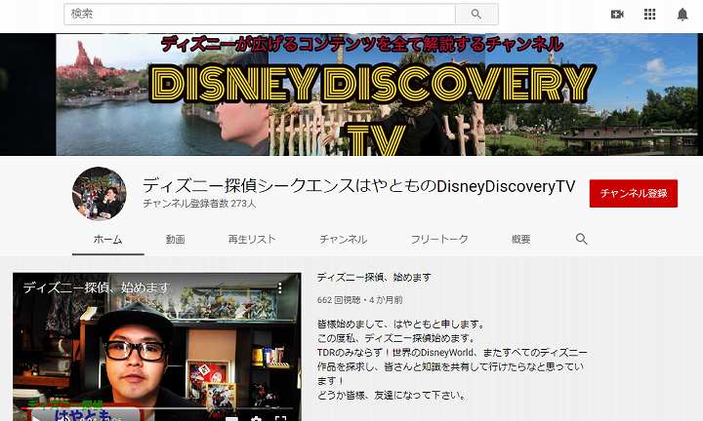Click the title overlay inside the video player
Viewport: 703px width, 421px height.
coord(97,287)
